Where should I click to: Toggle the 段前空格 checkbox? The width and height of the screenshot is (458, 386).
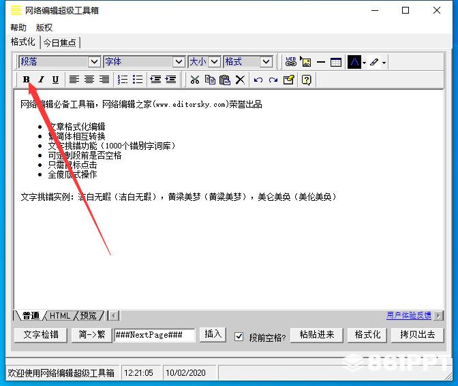pos(239,337)
